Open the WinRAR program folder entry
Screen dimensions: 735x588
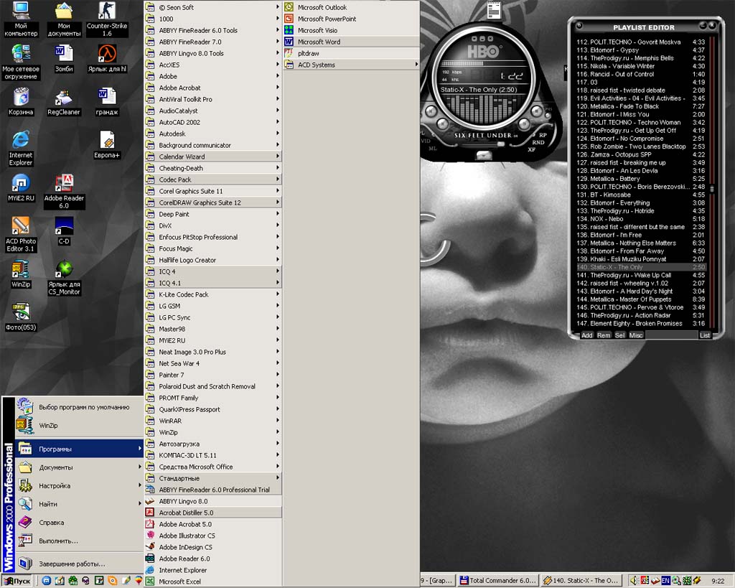[213, 421]
